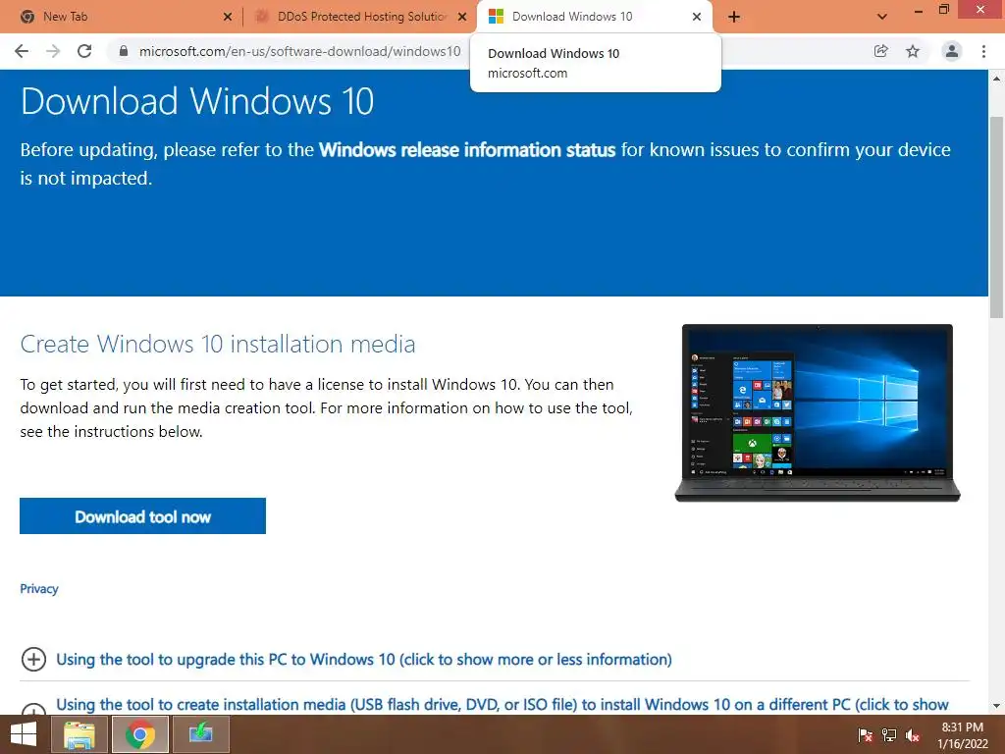
Task: Click the muted volume tray icon
Action: click(x=913, y=734)
